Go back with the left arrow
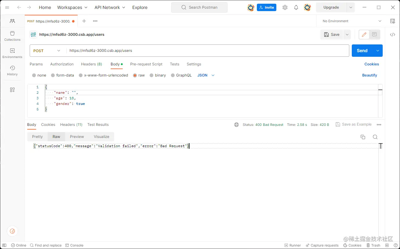Image resolution: width=400 pixels, height=249 pixels. pos(19,7)
